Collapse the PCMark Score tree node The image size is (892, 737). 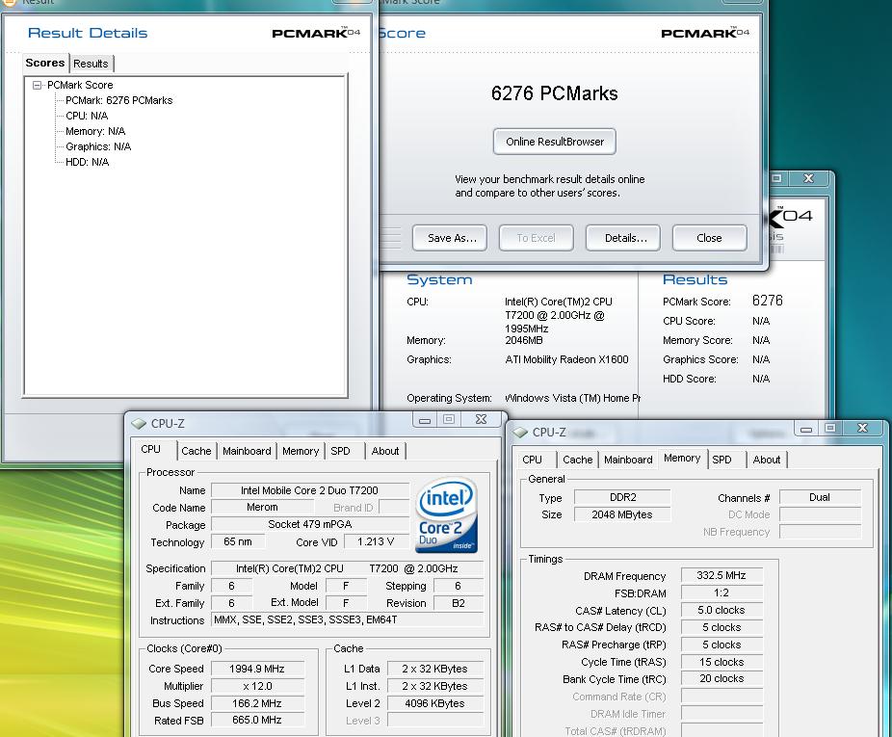tap(37, 86)
